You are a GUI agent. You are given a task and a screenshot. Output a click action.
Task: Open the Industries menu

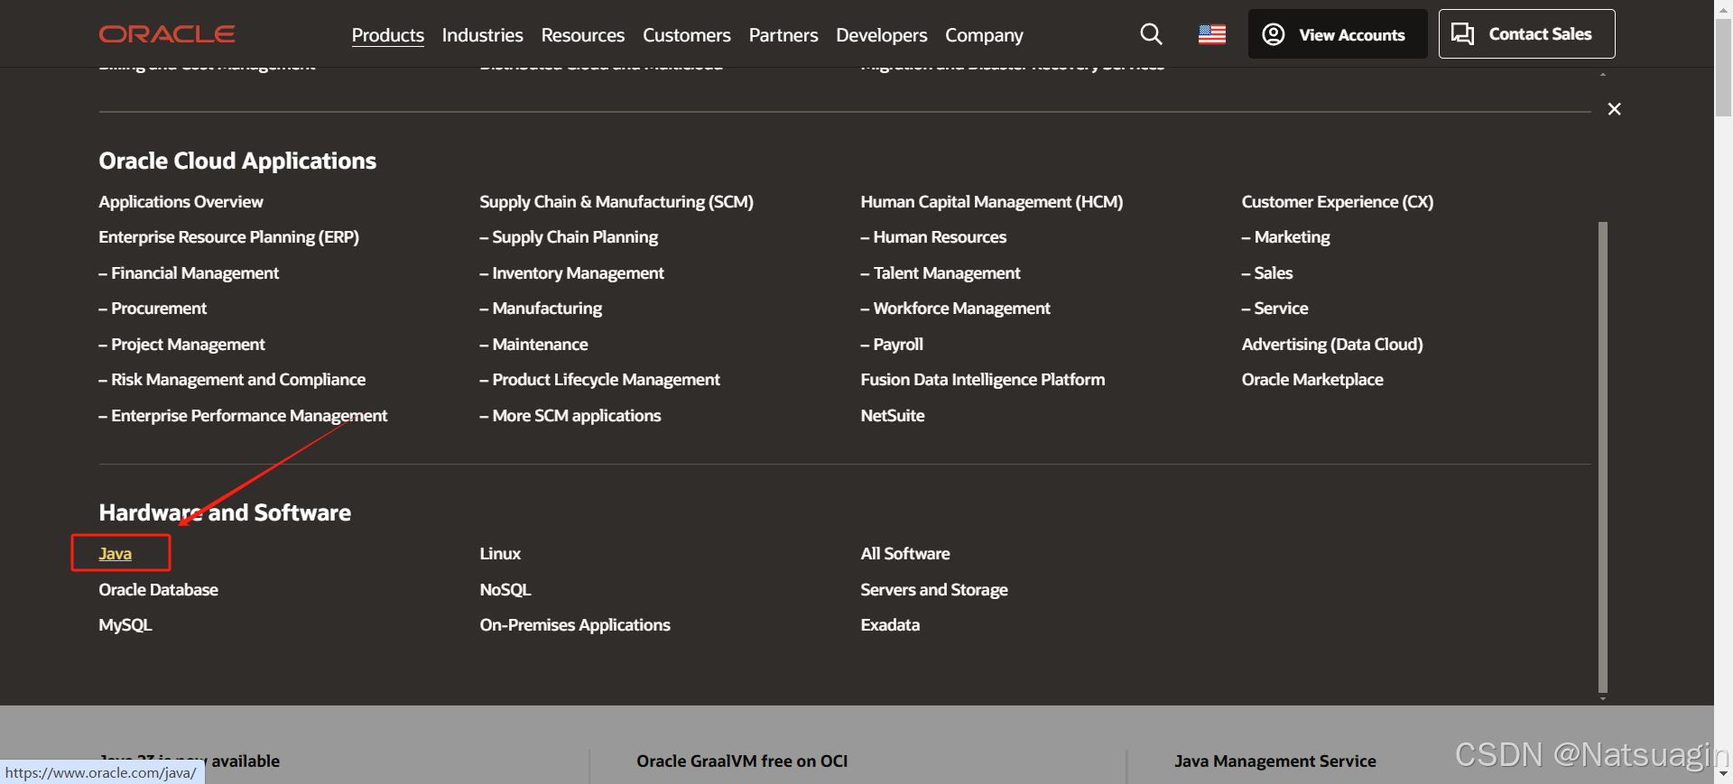click(x=482, y=35)
